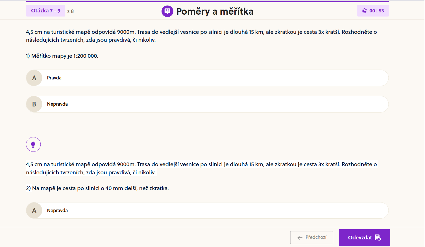Click statement 2 text about 40 mm delší

click(97, 188)
